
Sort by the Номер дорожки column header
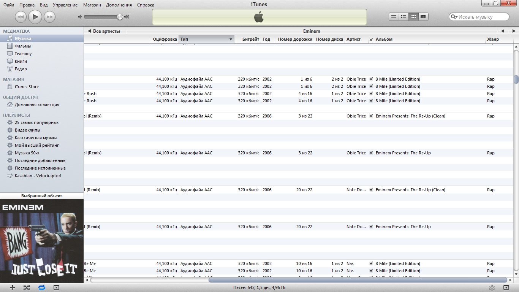click(x=295, y=40)
